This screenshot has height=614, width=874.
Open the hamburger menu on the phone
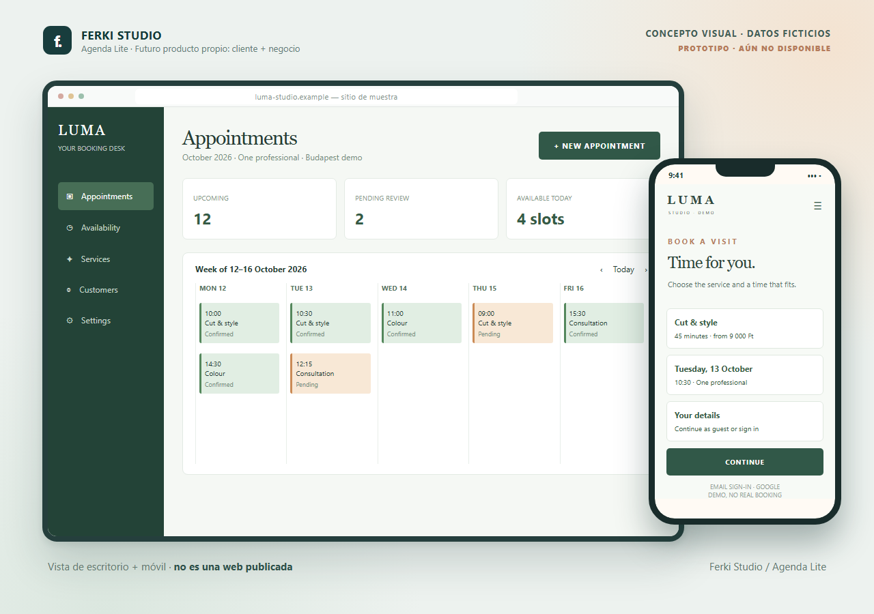817,205
